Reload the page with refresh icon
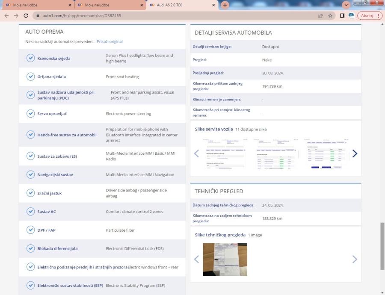This screenshot has height=295, width=385. tap(26, 15)
